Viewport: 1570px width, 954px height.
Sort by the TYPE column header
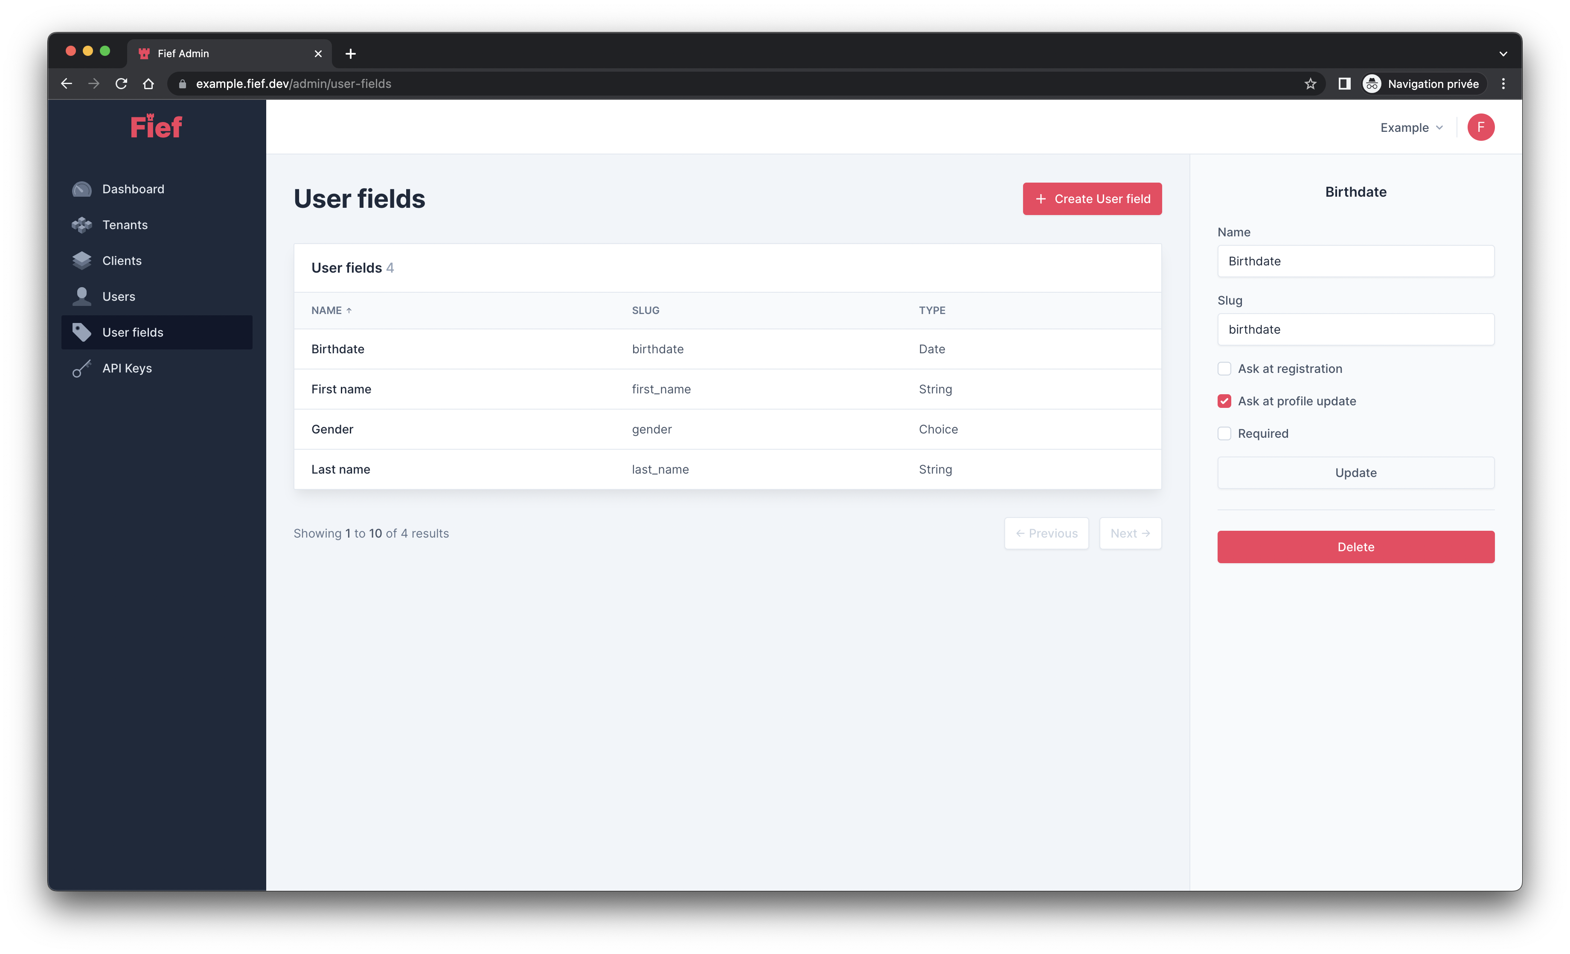[932, 310]
